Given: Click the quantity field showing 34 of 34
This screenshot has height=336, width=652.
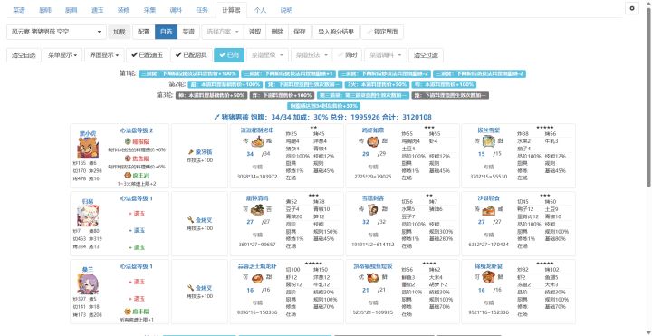Looking at the screenshot, I should 250,154.
